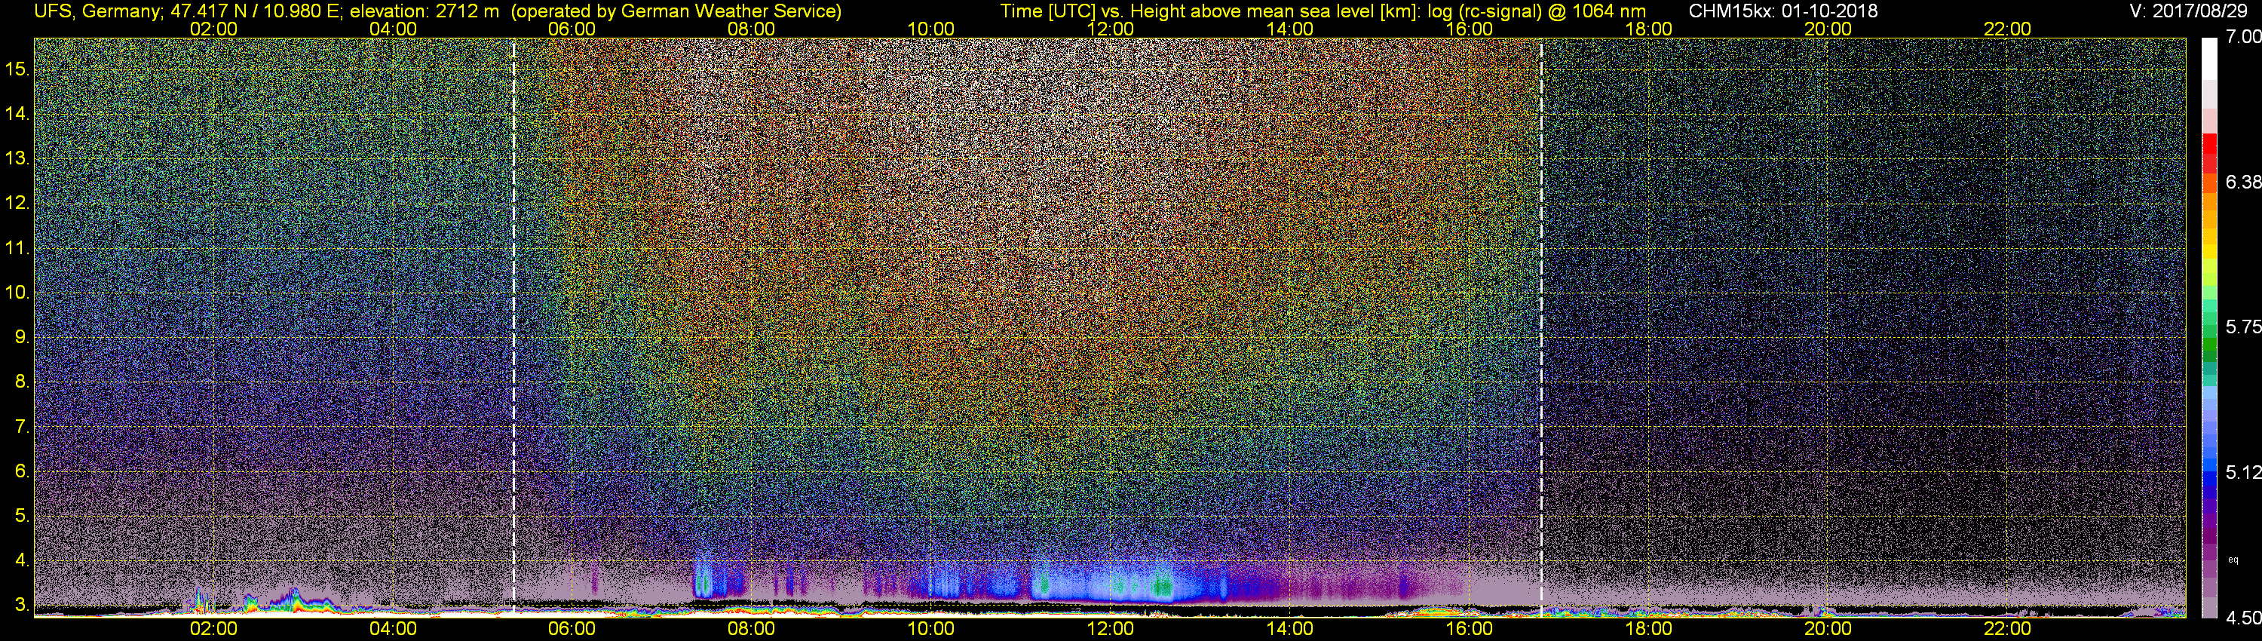Click the '12.' km height axis label
The image size is (2262, 641).
tap(17, 203)
